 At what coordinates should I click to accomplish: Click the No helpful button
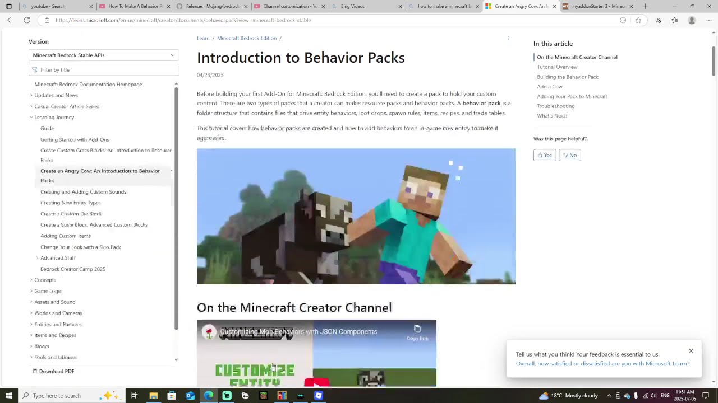[569, 155]
